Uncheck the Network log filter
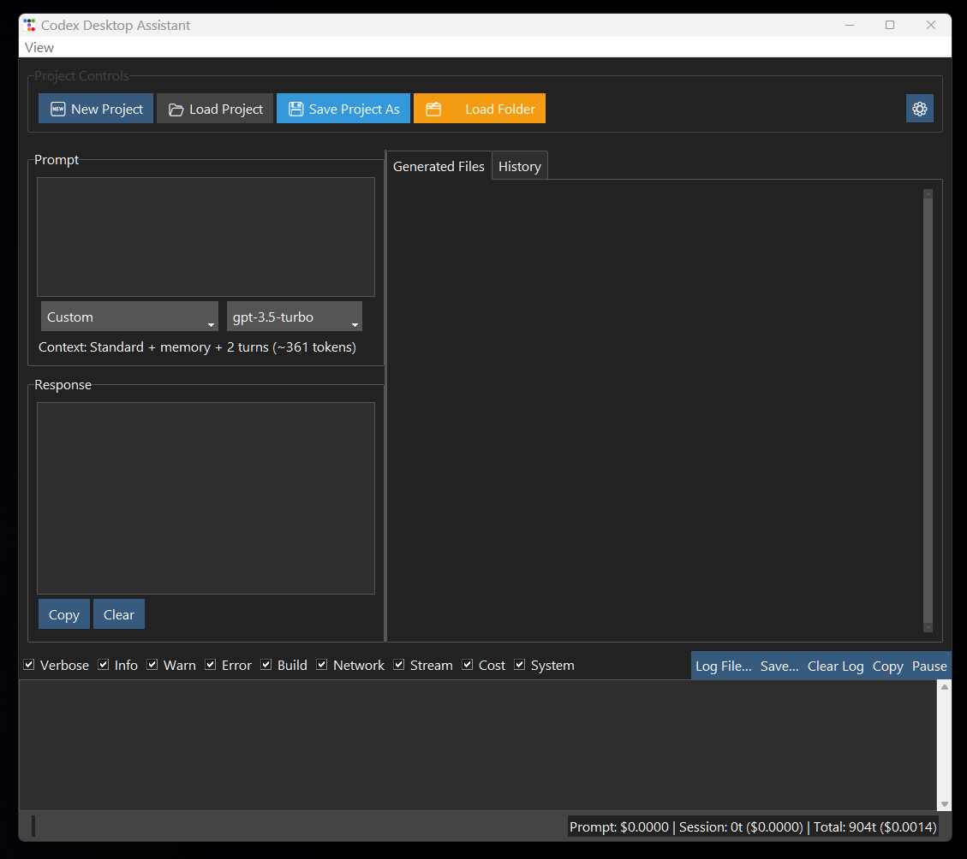 (x=322, y=665)
